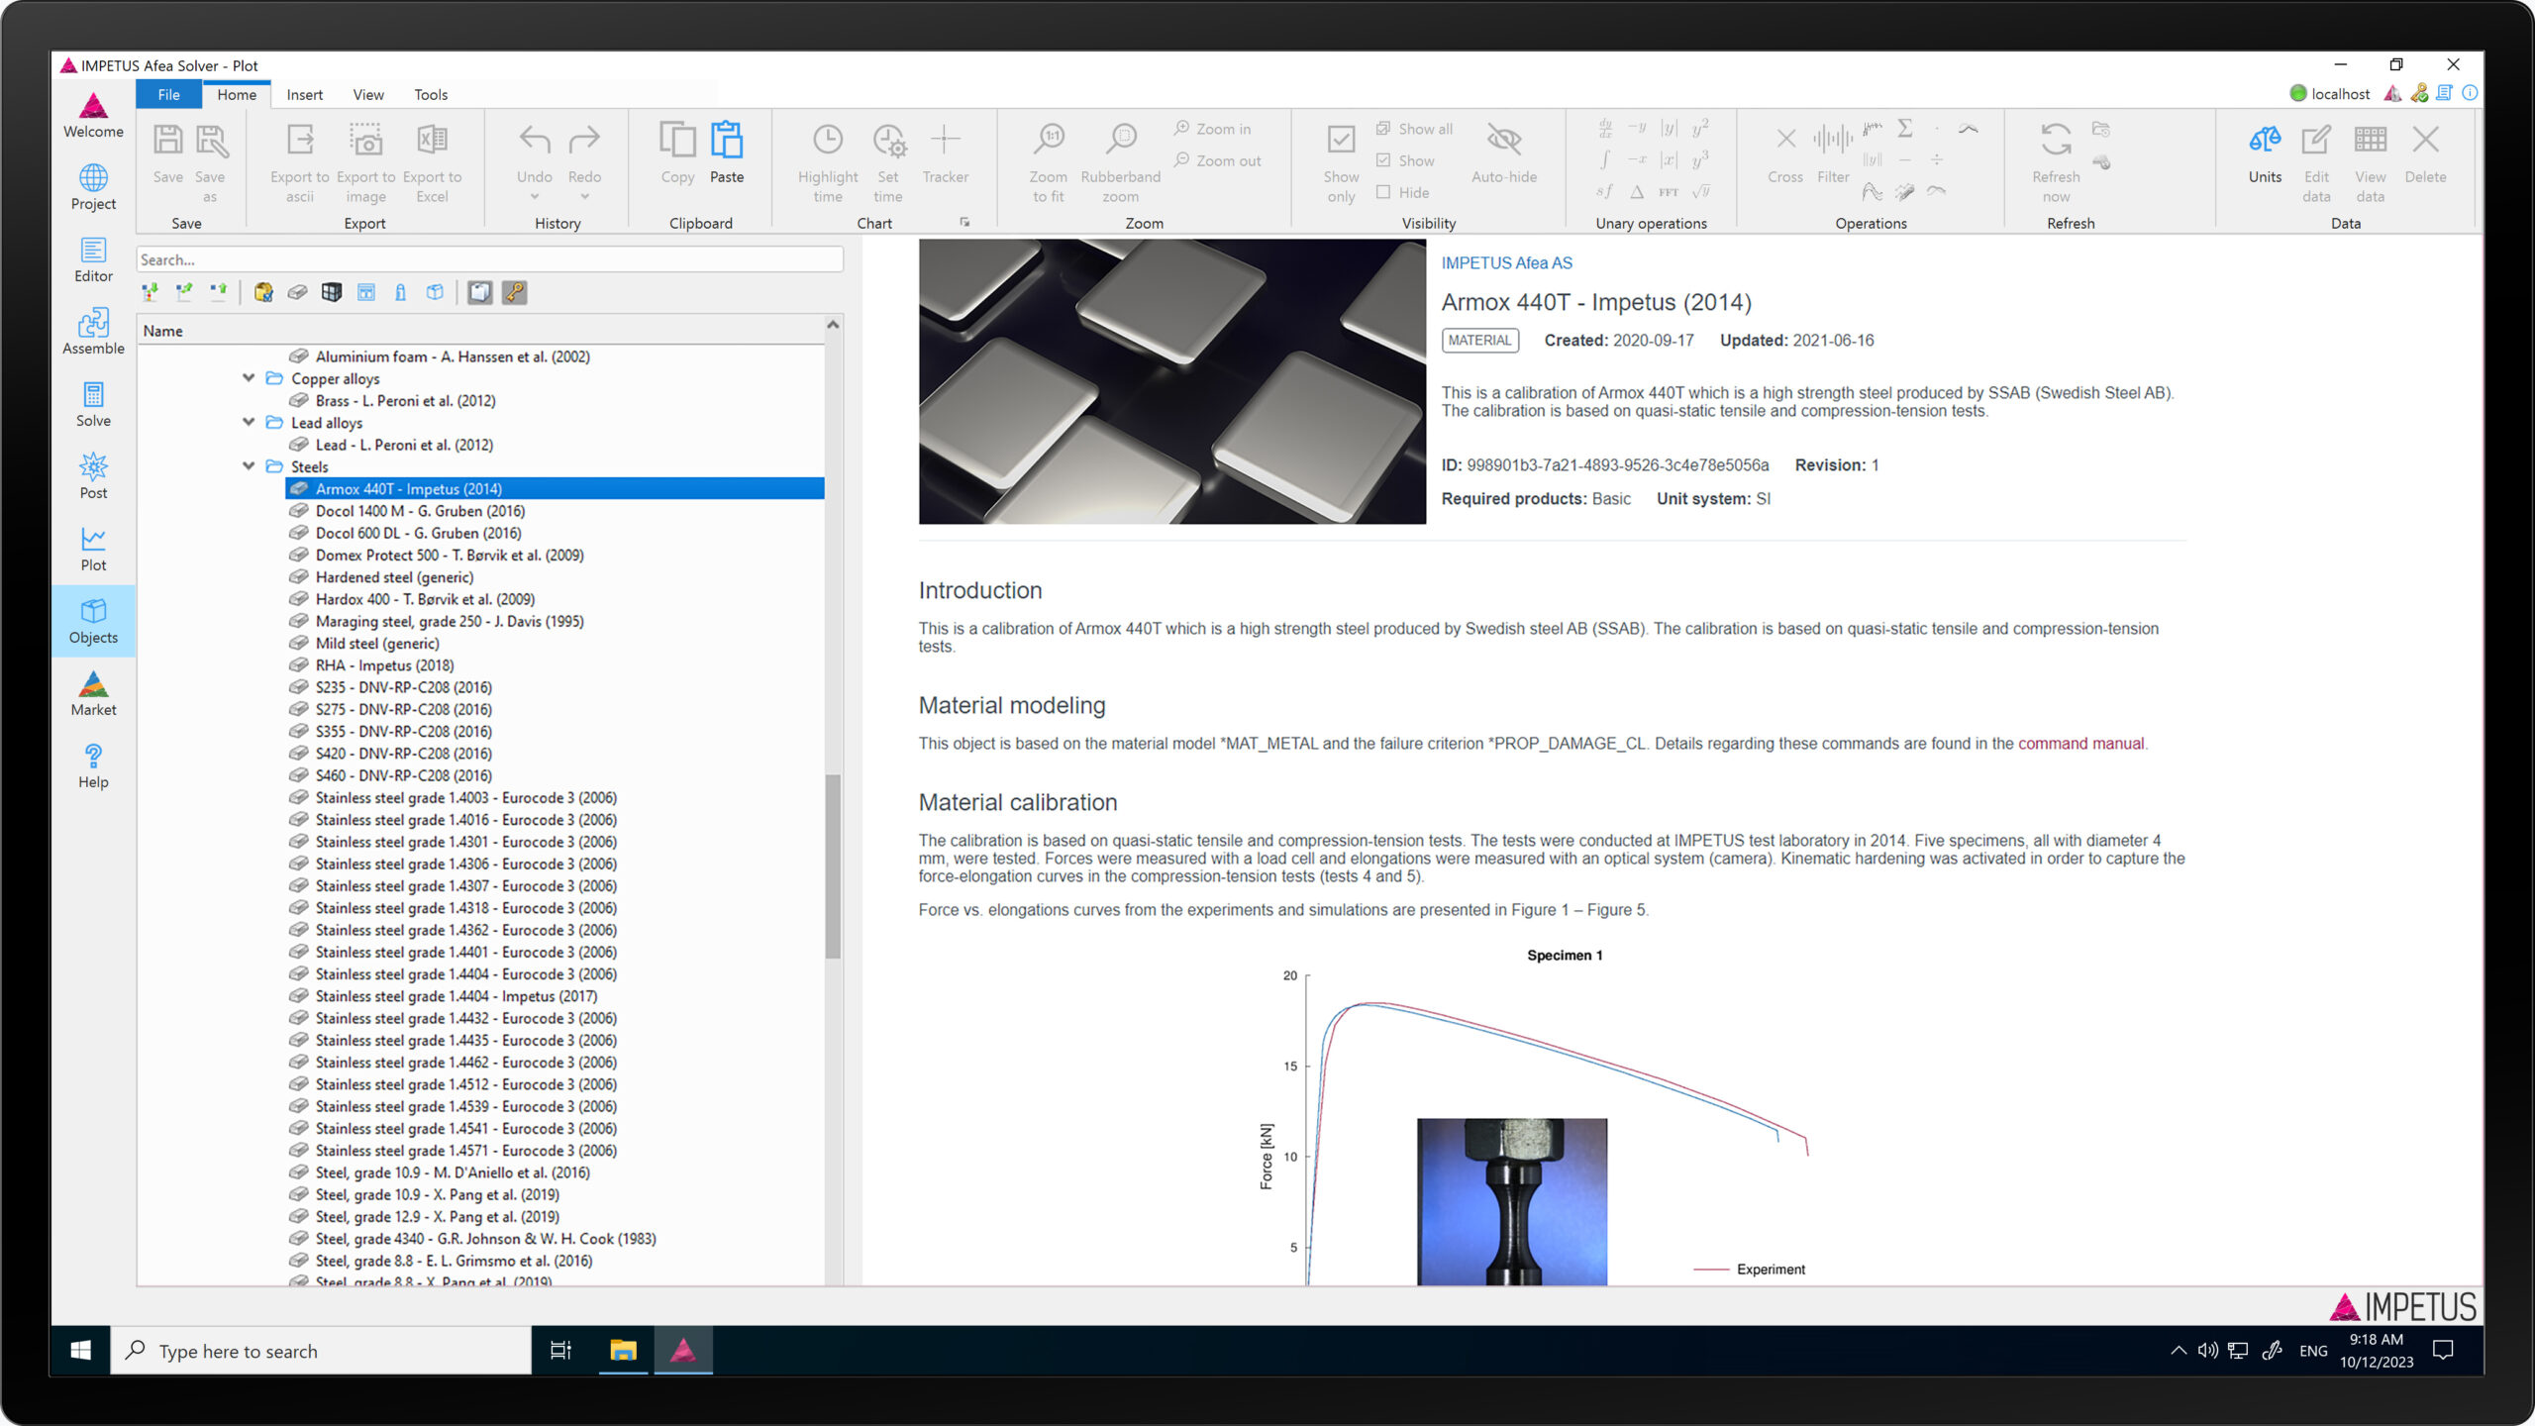Open the command manual link
Viewport: 2535px width, 1426px height.
[2080, 744]
